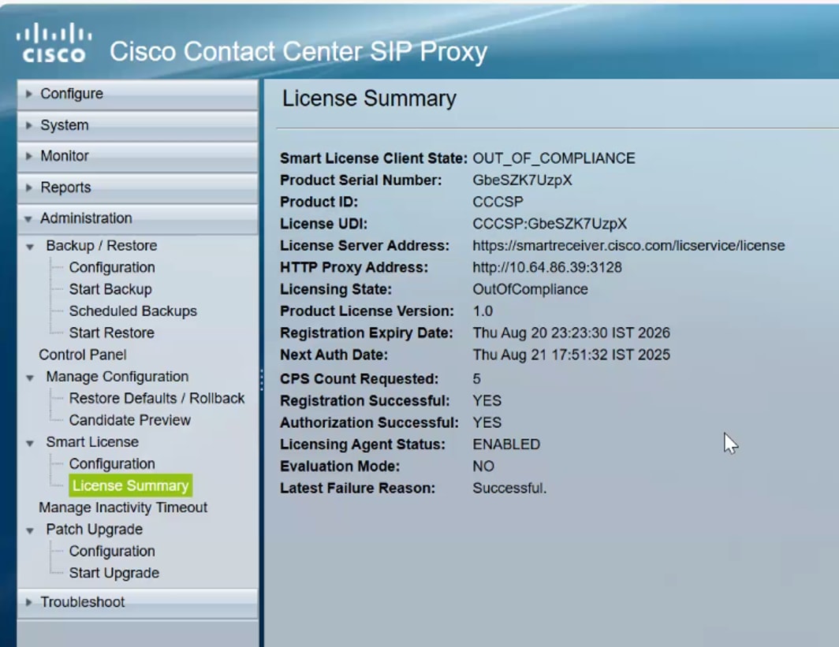Expand the Configure menu arrow
This screenshot has height=647, width=839.
(x=29, y=94)
